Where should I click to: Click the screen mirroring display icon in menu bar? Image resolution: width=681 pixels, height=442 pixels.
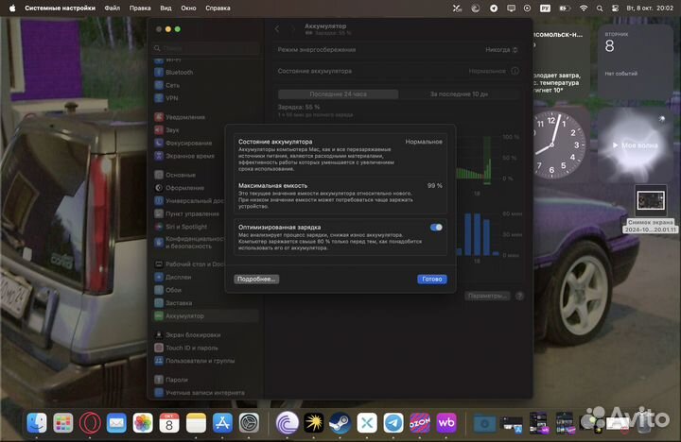[511, 8]
